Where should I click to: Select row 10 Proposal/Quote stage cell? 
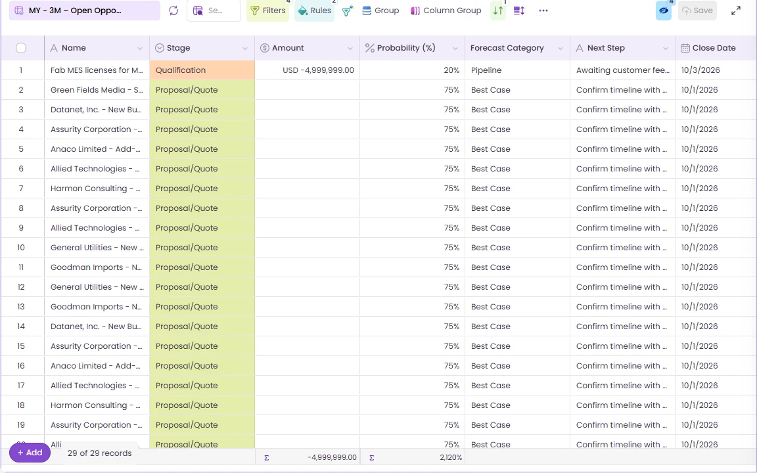click(x=202, y=248)
